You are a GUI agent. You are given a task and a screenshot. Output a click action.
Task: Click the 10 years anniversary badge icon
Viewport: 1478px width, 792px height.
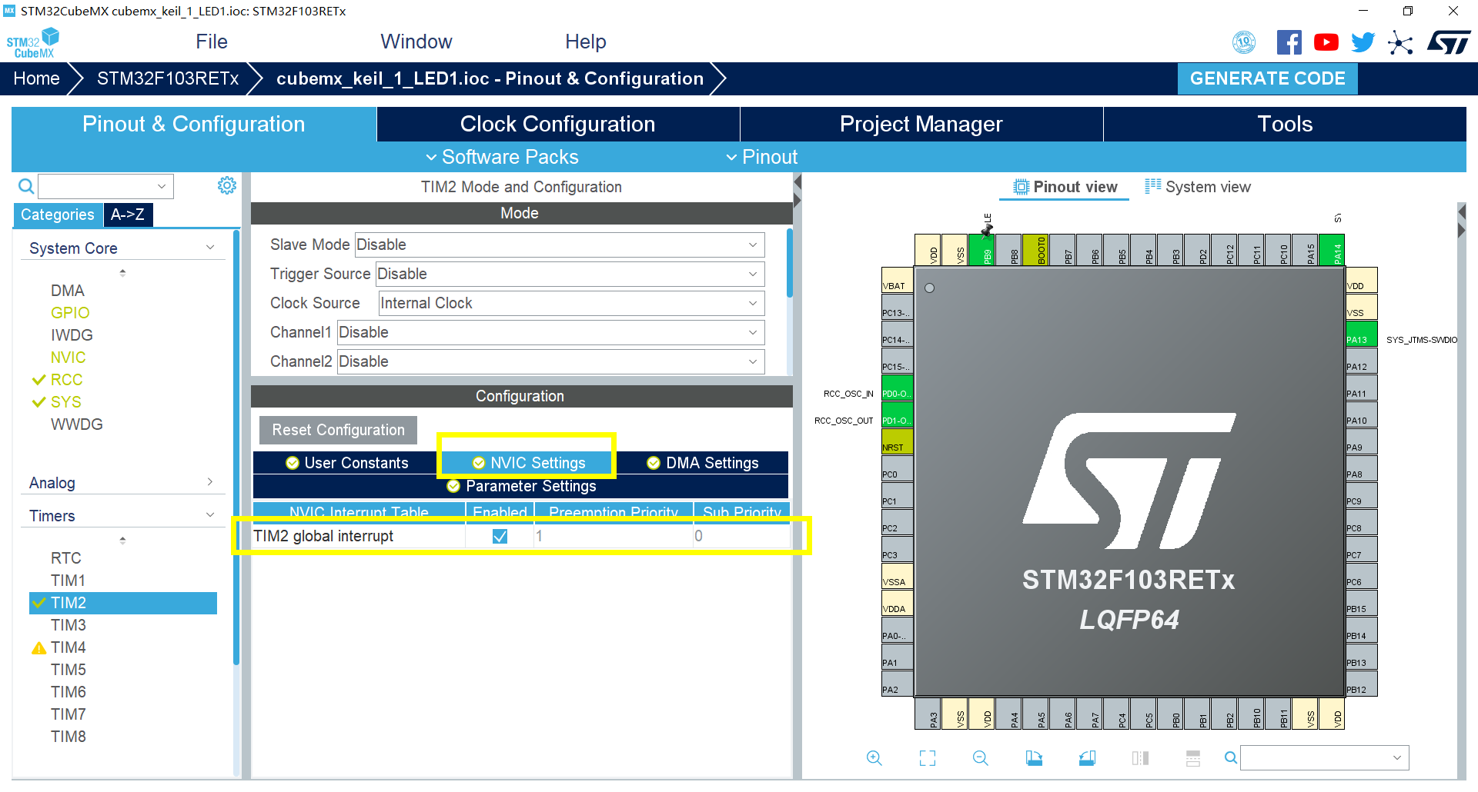(1244, 42)
